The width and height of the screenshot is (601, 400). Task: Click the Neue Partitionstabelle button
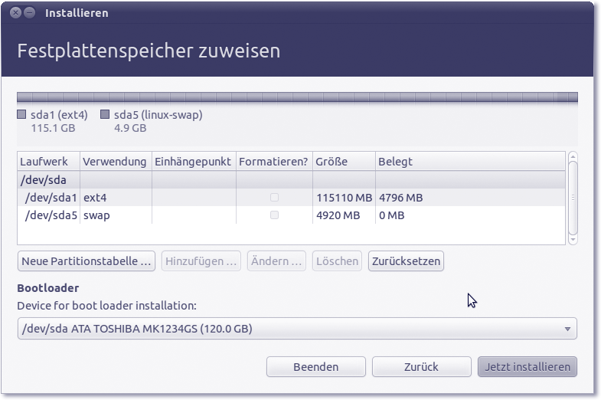tap(87, 261)
